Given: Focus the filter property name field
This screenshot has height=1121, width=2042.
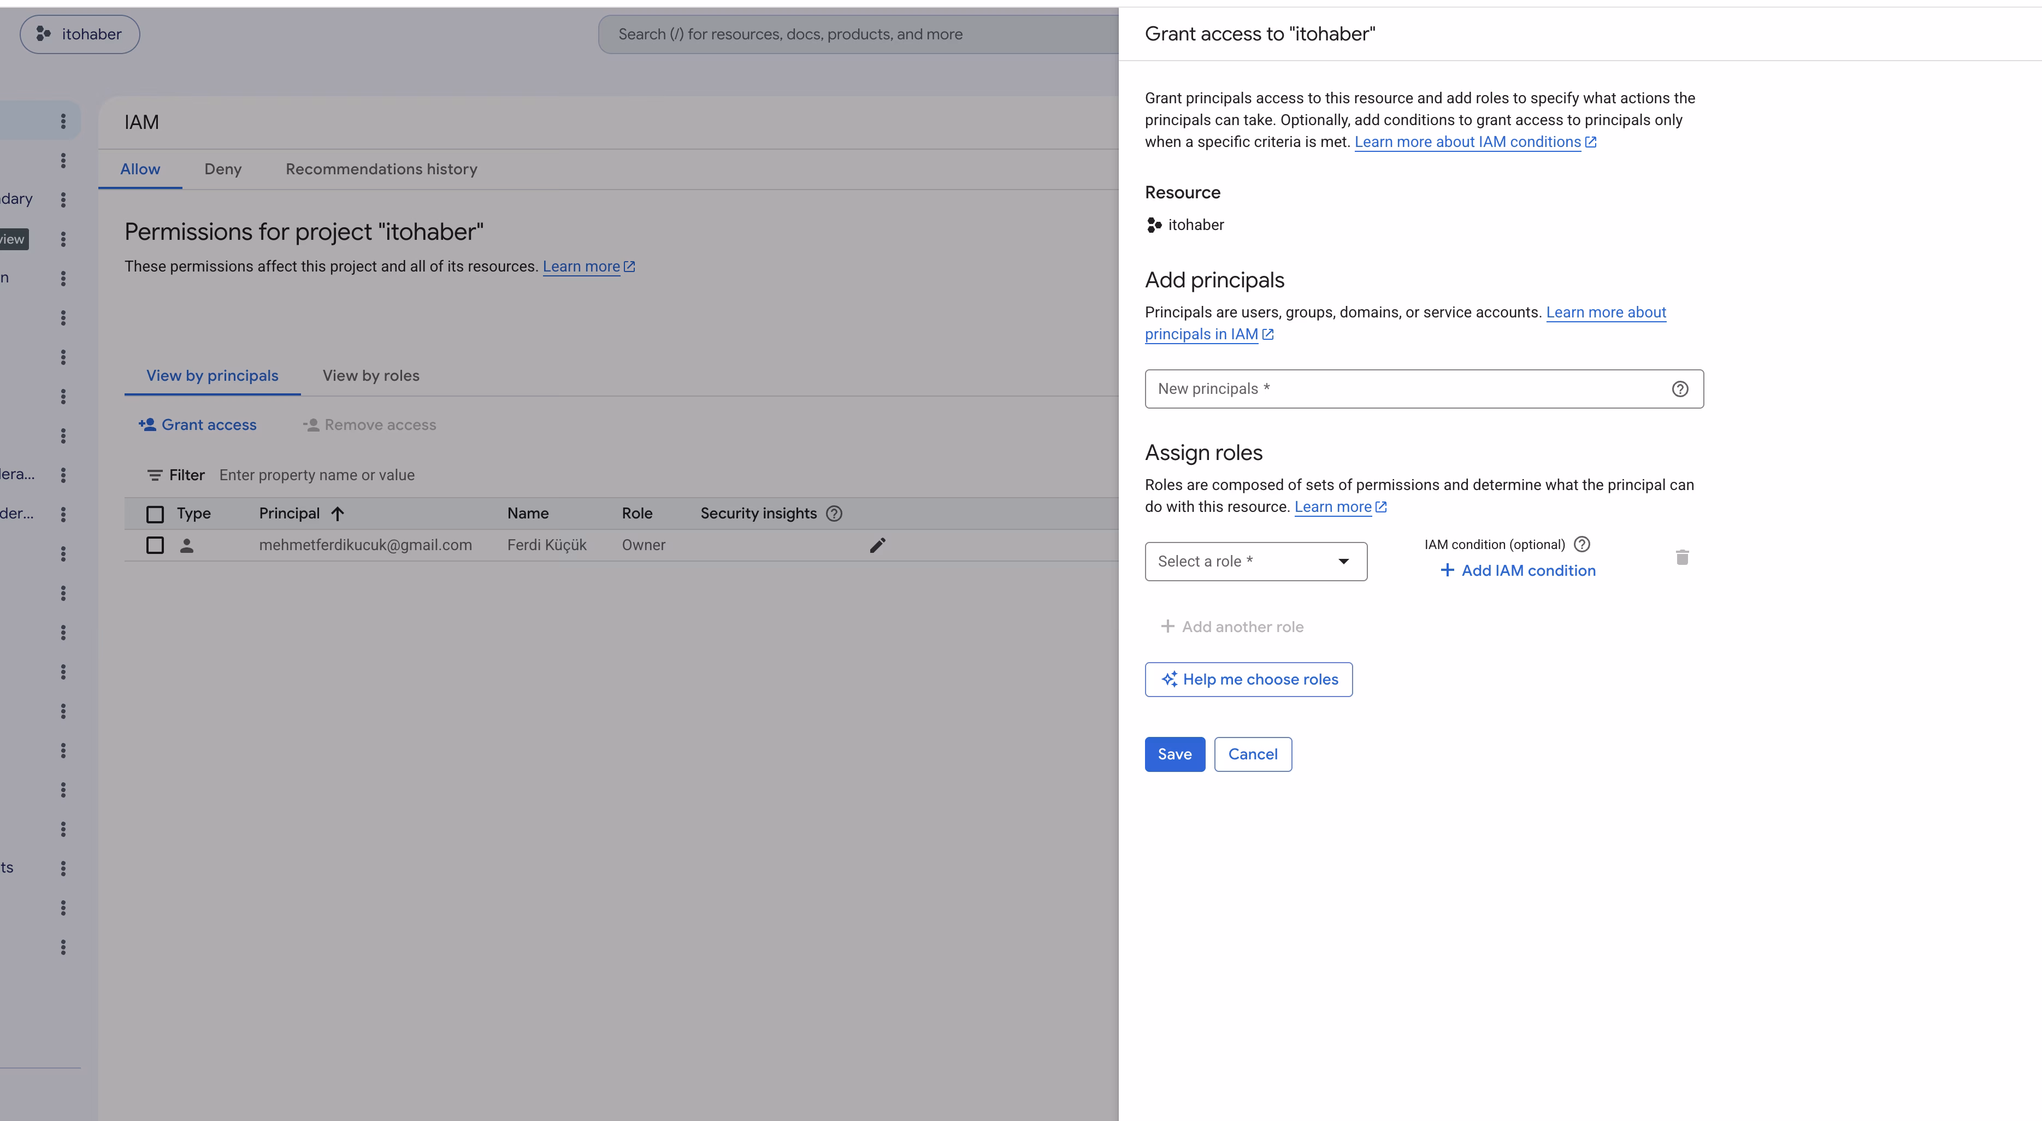Looking at the screenshot, I should tap(317, 475).
